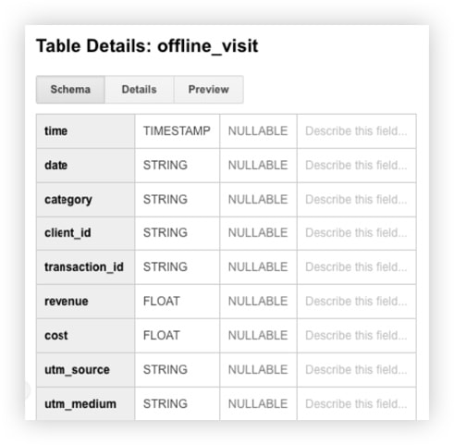Edit description for cost field
454x445 pixels.
[x=357, y=336]
